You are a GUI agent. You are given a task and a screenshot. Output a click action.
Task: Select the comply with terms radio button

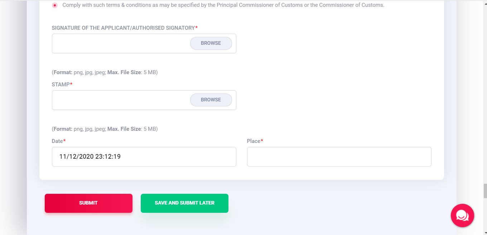(x=55, y=5)
